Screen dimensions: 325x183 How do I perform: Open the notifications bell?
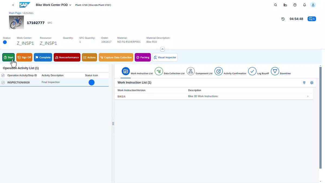click(304, 5)
